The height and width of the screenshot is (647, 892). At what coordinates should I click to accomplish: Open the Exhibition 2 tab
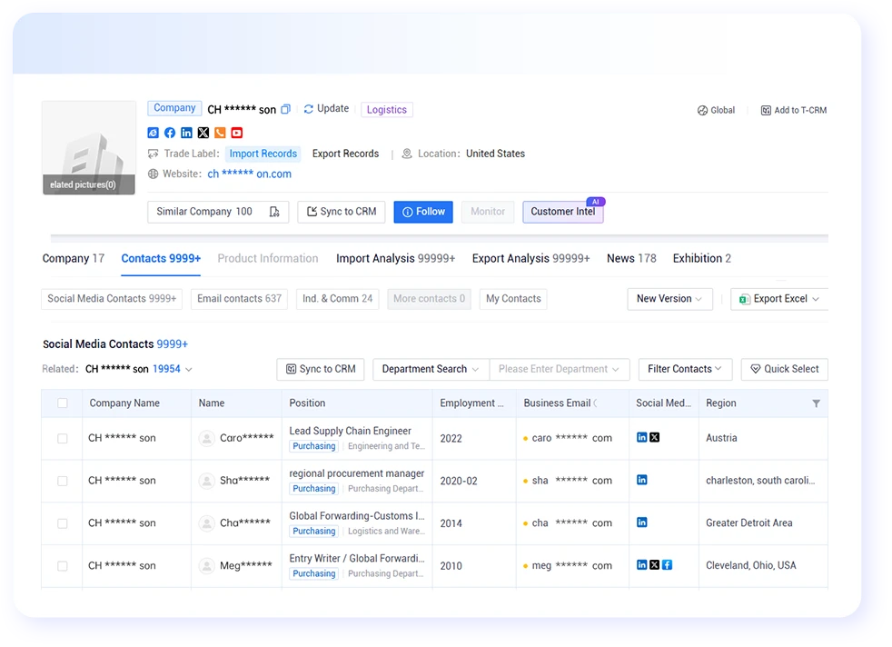701,258
